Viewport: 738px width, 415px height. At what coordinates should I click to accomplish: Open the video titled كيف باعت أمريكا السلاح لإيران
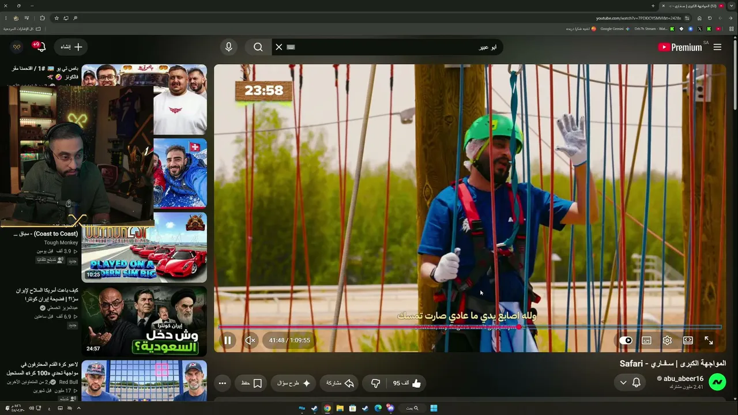point(47,295)
